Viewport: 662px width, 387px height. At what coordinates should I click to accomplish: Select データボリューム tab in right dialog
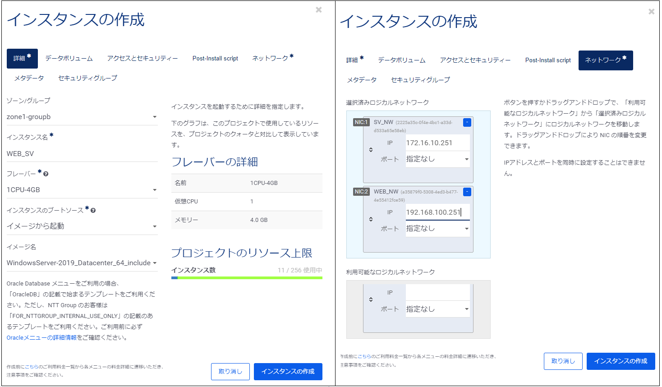[x=402, y=60]
